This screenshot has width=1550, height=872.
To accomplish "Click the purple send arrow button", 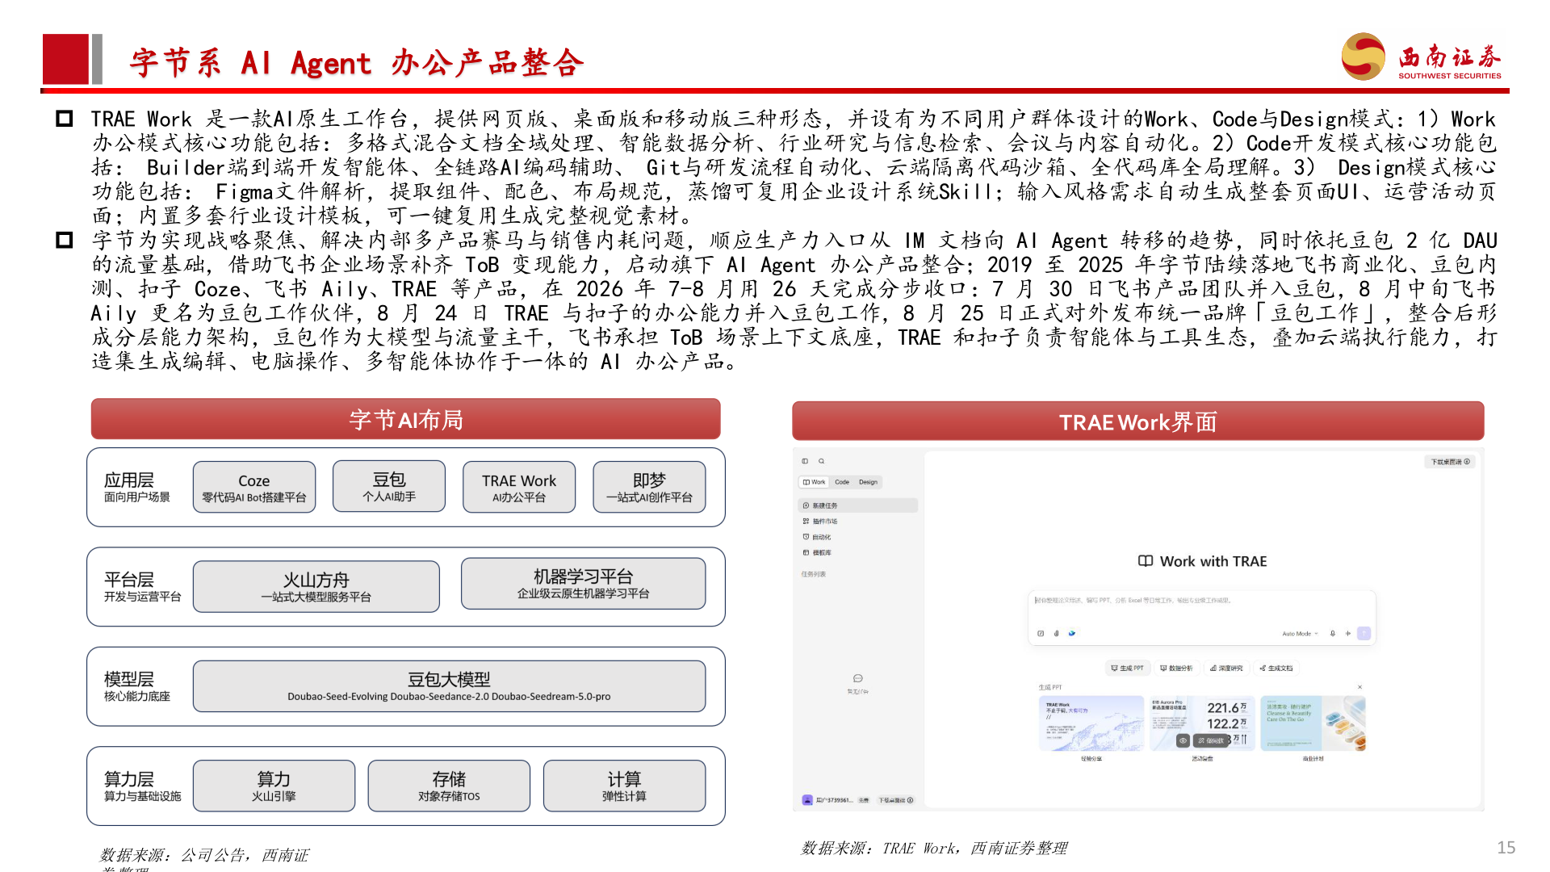I will tap(1364, 634).
